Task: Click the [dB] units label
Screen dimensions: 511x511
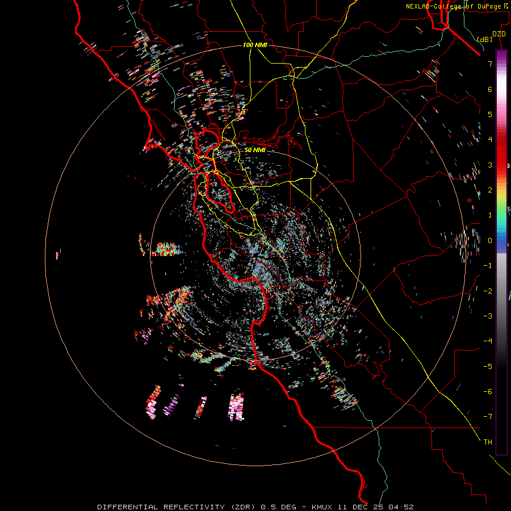Action: click(x=485, y=39)
